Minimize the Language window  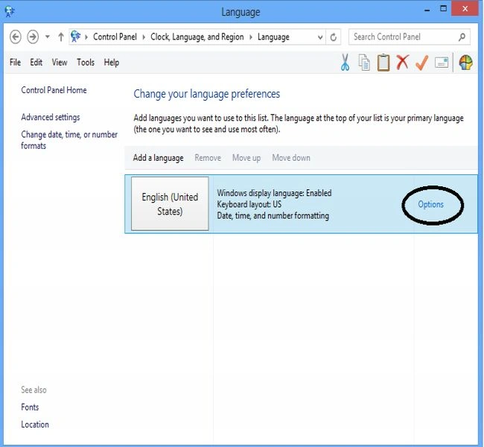click(x=427, y=10)
